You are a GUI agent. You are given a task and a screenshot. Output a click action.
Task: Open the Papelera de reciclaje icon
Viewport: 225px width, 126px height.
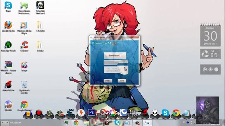pyautogui.click(x=24, y=87)
